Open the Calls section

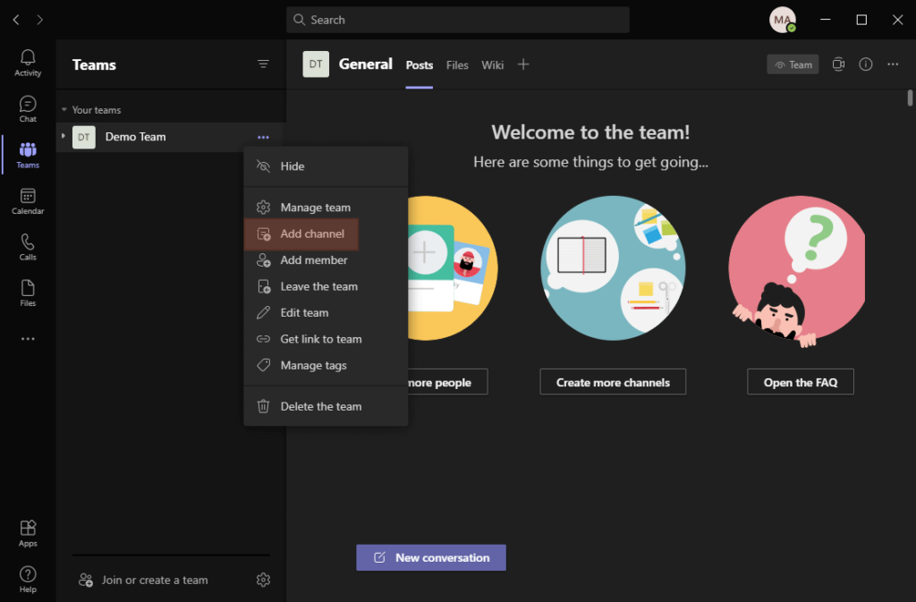click(x=28, y=247)
